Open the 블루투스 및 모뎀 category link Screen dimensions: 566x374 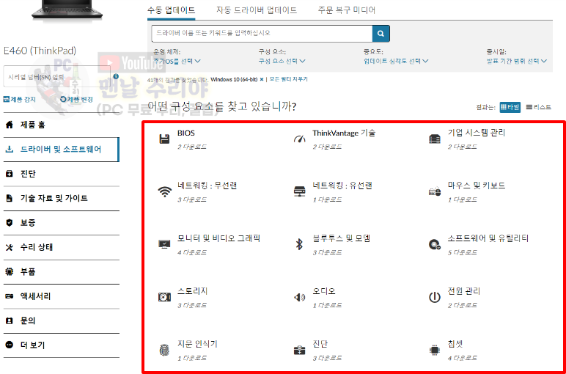[x=342, y=238]
